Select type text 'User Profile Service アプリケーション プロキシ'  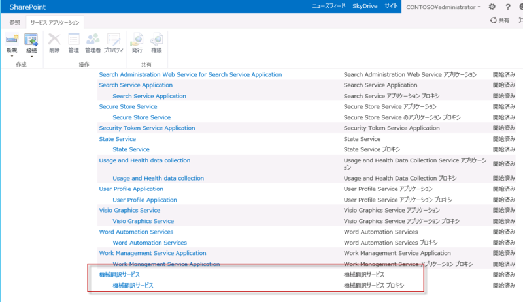398,200
